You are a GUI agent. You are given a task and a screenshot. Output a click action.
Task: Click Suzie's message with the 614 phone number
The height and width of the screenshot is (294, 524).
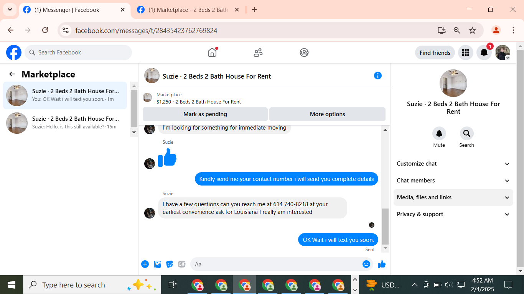click(252, 208)
